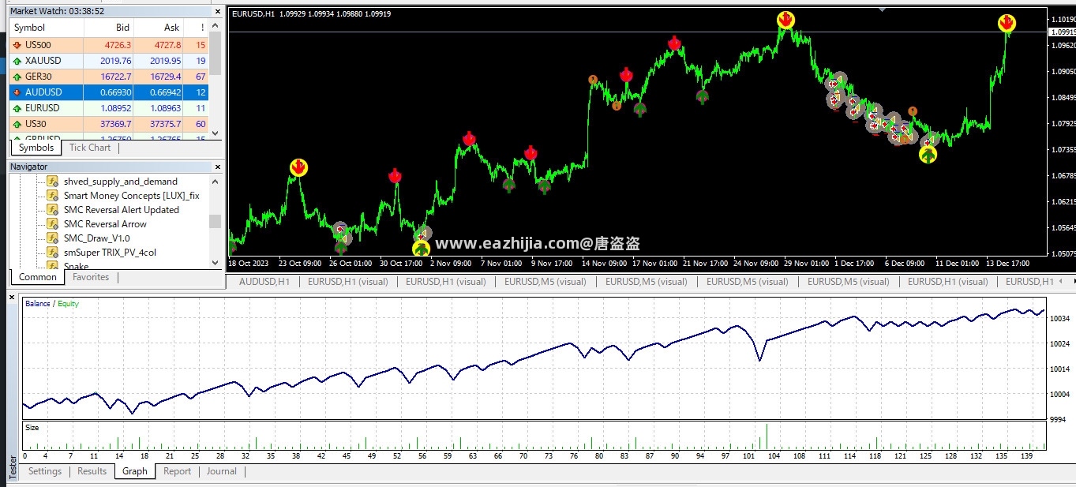Image resolution: width=1076 pixels, height=487 pixels.
Task: Click Navigator scroll-down arrow
Action: [x=216, y=262]
